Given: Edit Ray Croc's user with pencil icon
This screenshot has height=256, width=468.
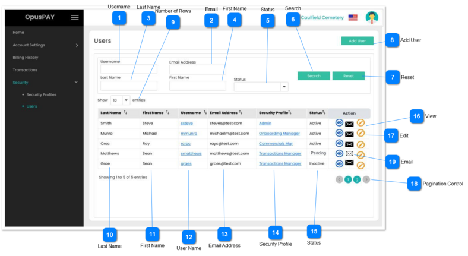Looking at the screenshot, I should tap(361, 144).
